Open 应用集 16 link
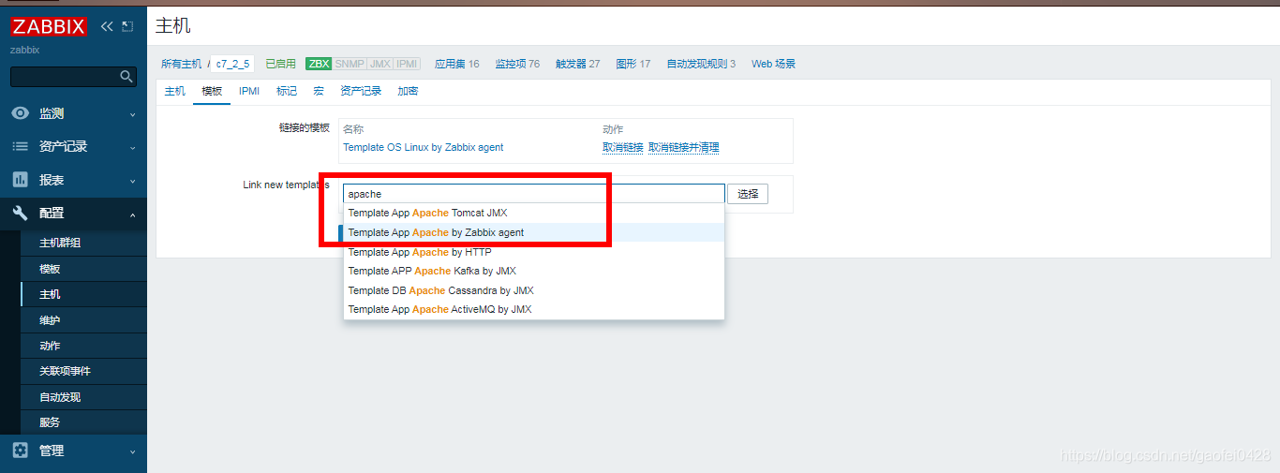The height and width of the screenshot is (473, 1280). 456,64
